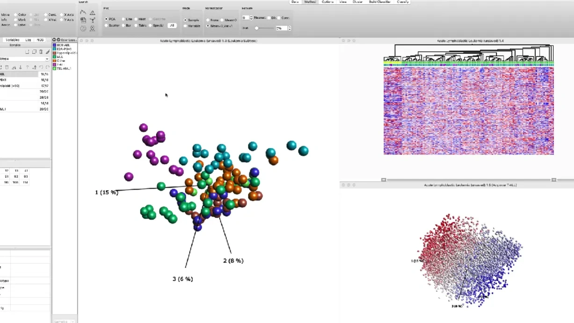Viewport: 574px width, 323px height.
Task: Click the All plot types button
Action: (x=172, y=25)
